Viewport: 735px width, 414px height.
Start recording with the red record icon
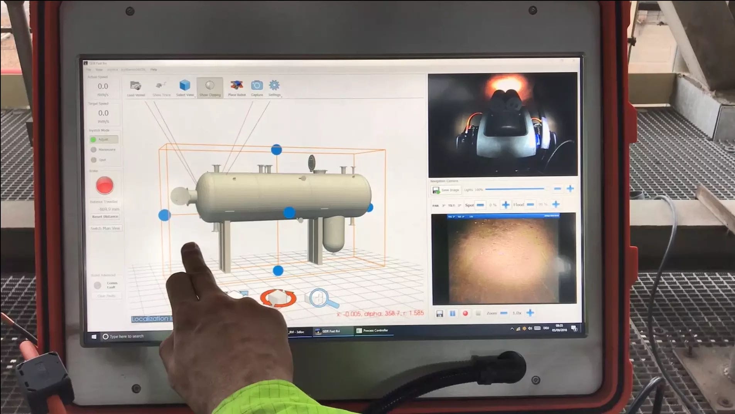pyautogui.click(x=465, y=313)
